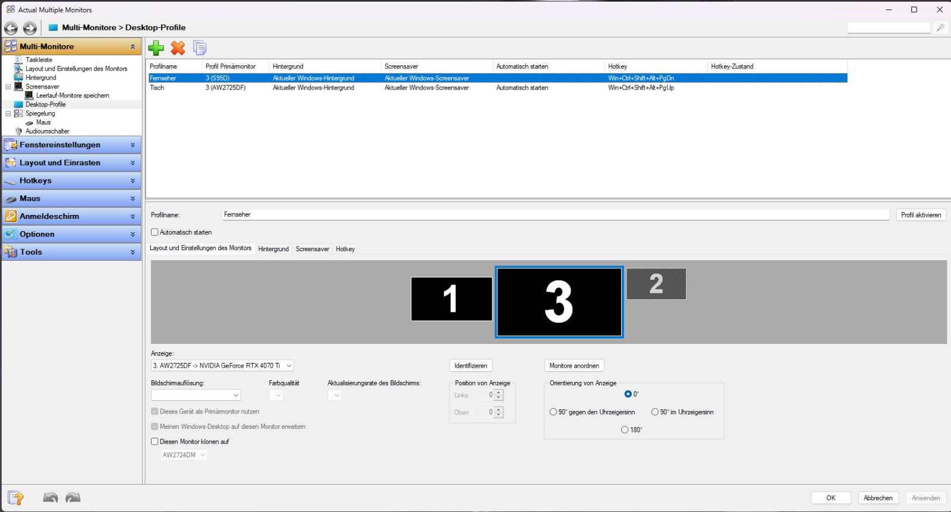Click the Audioumschalter icon in sidebar
The height and width of the screenshot is (512, 951).
point(18,131)
